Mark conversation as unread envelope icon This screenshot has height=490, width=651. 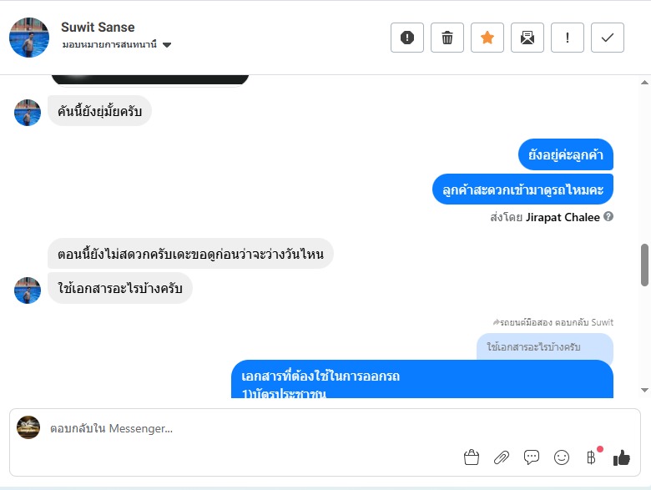[527, 38]
